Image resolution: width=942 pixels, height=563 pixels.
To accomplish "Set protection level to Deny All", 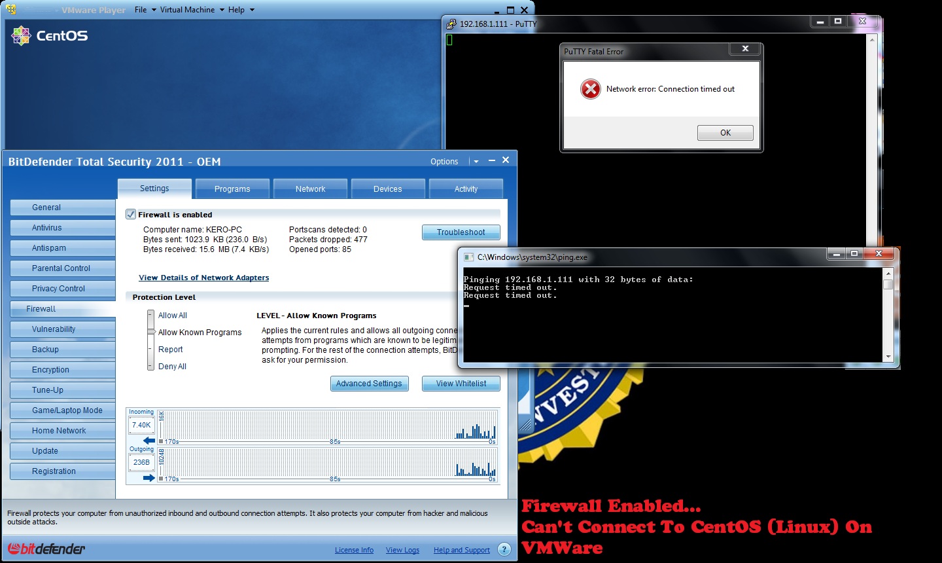I will (172, 367).
